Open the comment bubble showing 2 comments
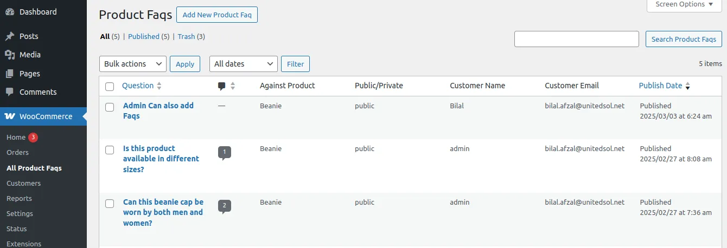 coord(224,206)
